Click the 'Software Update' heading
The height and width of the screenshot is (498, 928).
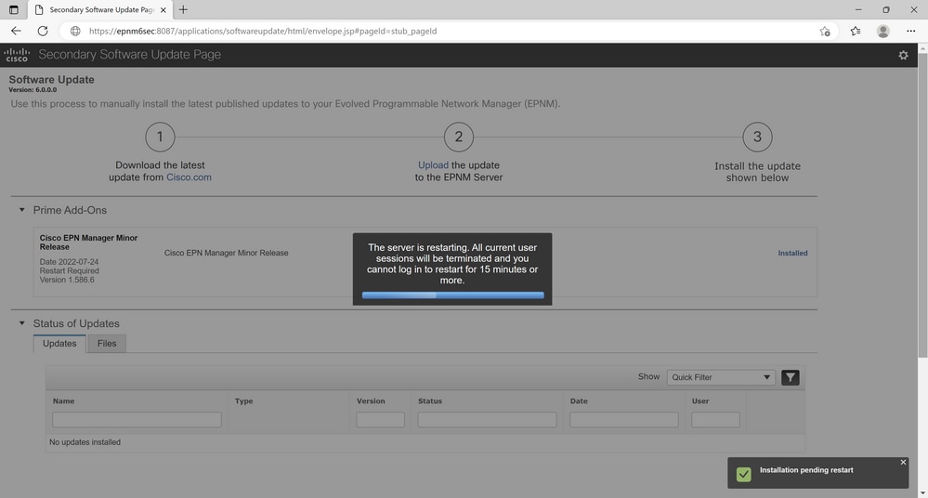point(51,79)
